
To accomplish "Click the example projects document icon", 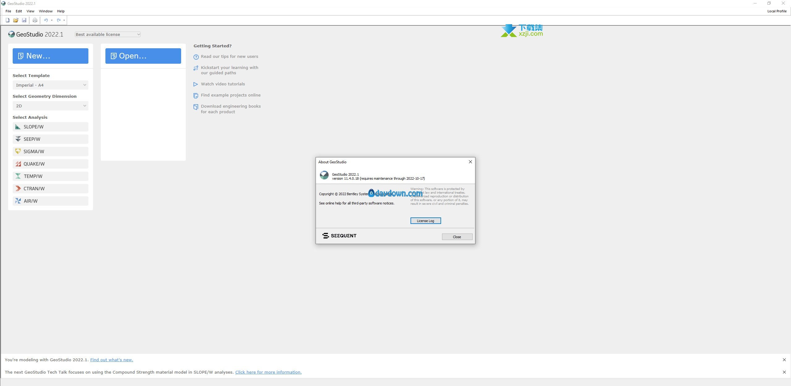I will click(196, 96).
